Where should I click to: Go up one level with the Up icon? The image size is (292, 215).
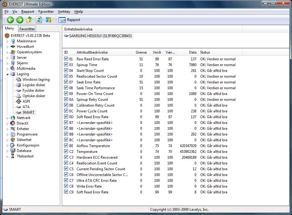[29, 20]
